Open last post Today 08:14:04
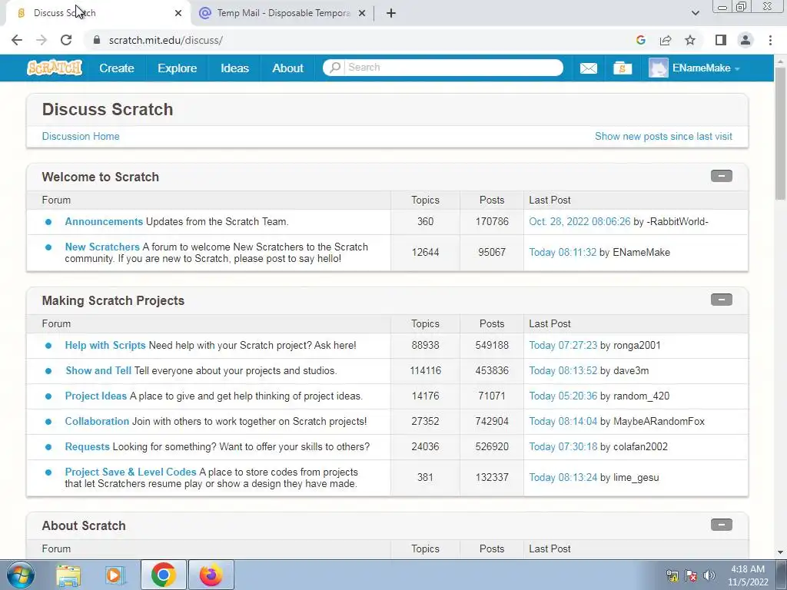Image resolution: width=787 pixels, height=590 pixels. [563, 422]
